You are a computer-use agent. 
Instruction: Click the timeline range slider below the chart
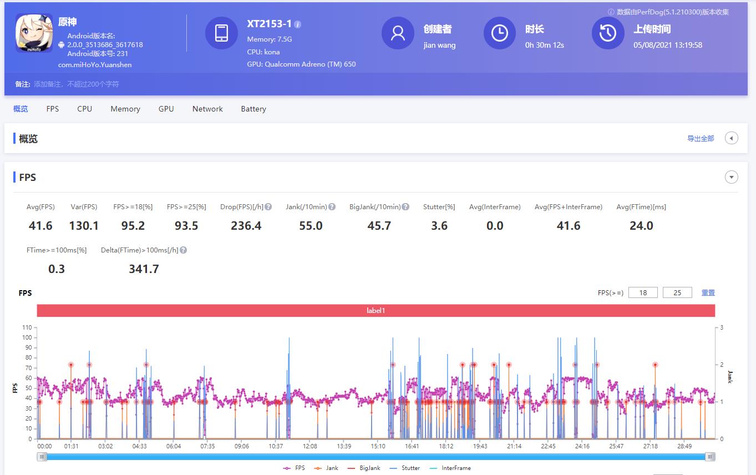point(377,457)
